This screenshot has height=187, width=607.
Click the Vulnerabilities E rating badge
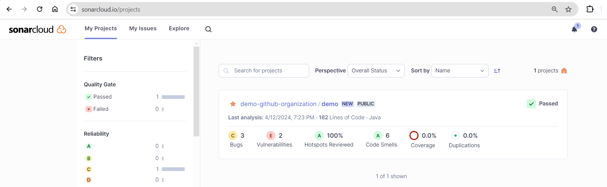click(x=271, y=136)
